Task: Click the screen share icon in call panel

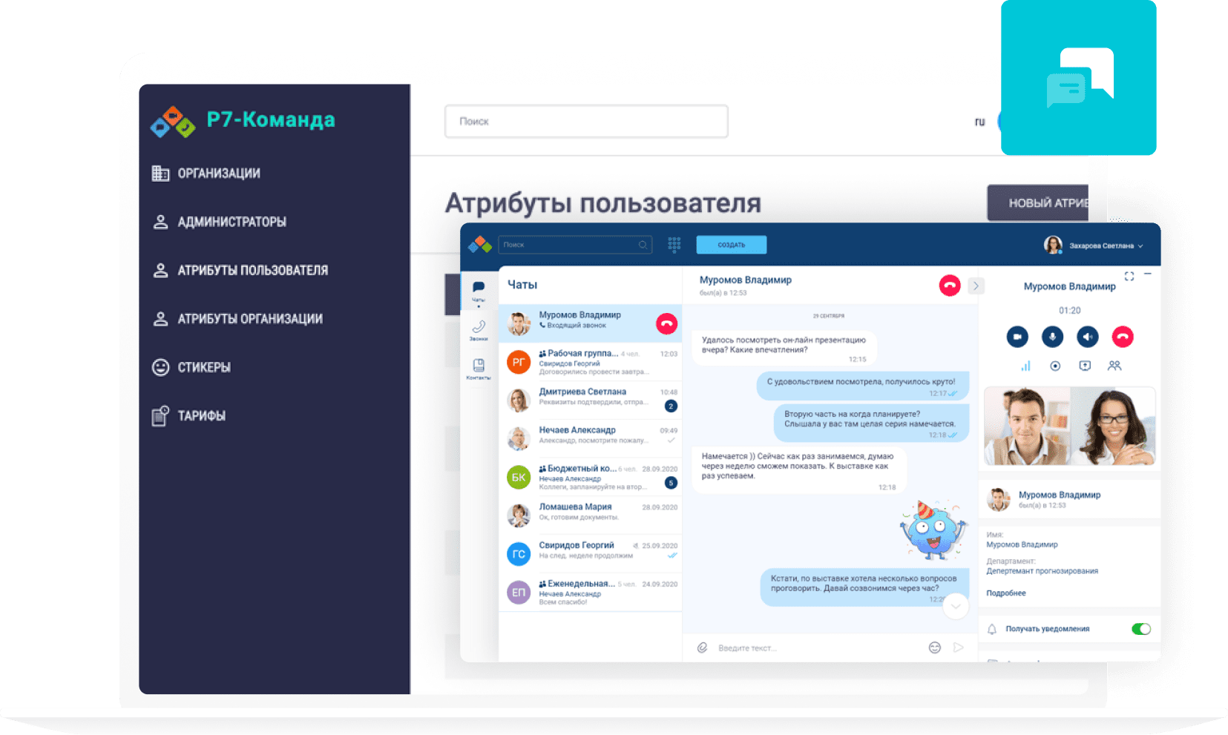Action: [1085, 366]
